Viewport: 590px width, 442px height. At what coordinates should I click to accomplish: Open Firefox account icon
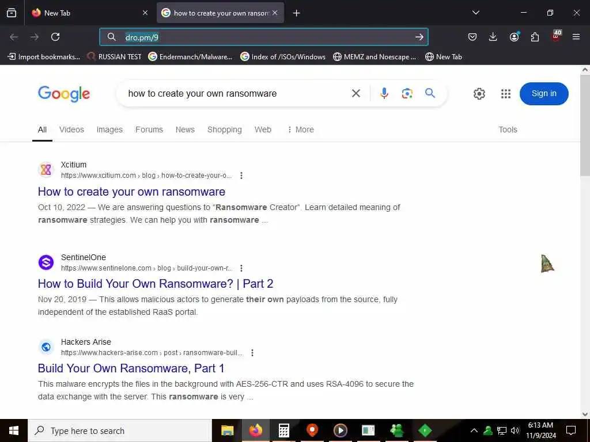pos(514,37)
